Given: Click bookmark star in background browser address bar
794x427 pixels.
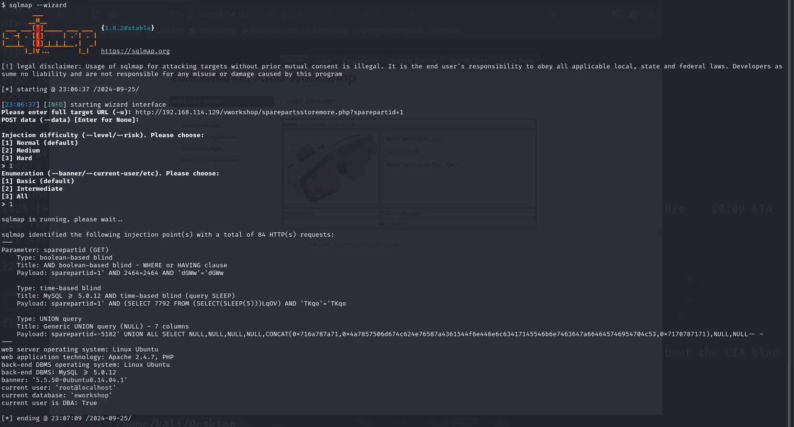Looking at the screenshot, I should click(552, 14).
